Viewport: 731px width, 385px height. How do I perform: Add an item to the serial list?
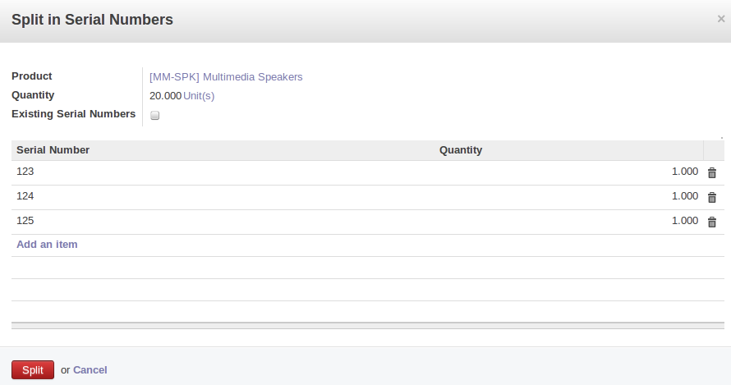(x=47, y=245)
